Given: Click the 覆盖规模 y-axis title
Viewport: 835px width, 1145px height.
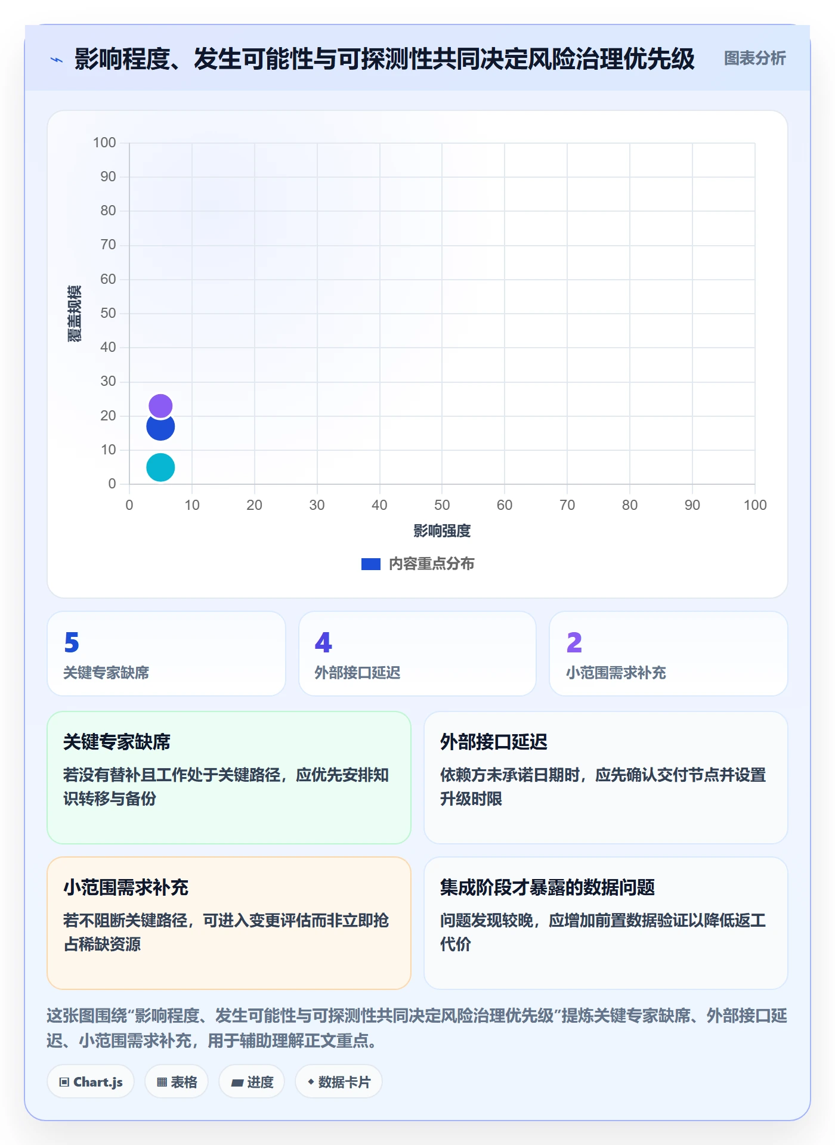Looking at the screenshot, I should [75, 314].
